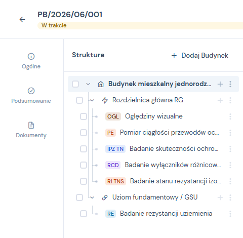Select Pomiar ciągłości przewodów oc... item
Viewport: 243px width, 238px height.
coord(153,133)
